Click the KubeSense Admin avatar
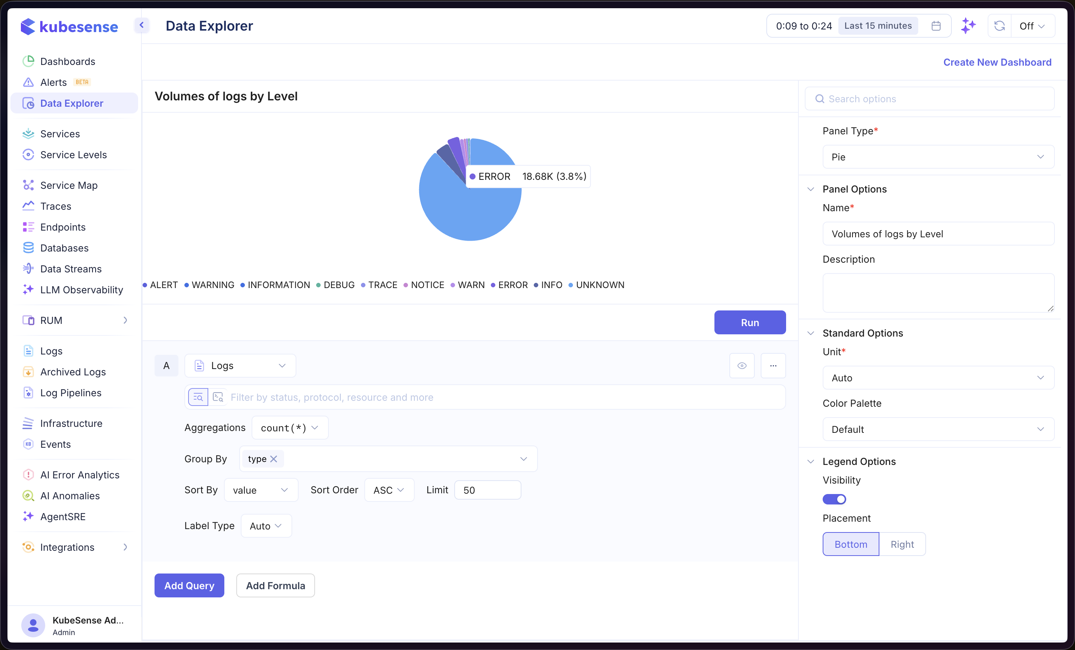 coord(33,626)
